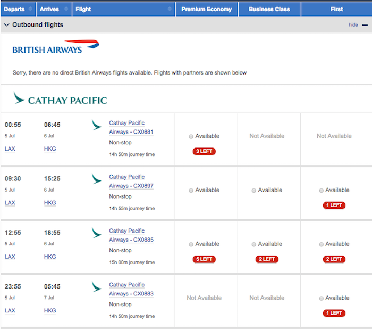The height and width of the screenshot is (329, 372).
Task: Click the minus icon next to hide
Action: [x=365, y=25]
